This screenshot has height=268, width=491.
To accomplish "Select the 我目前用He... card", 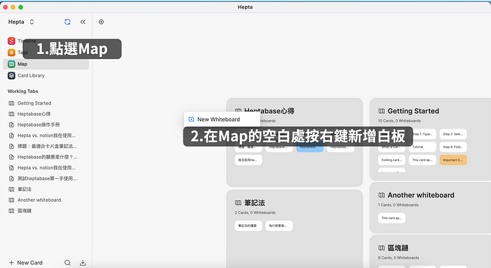I will (249, 160).
